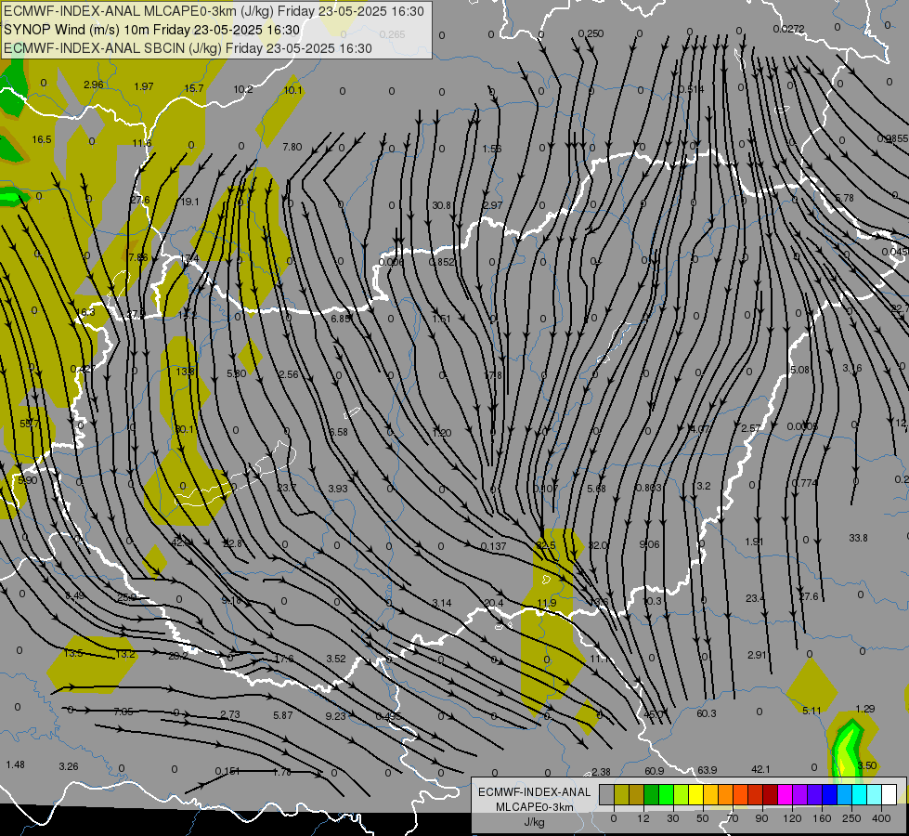Click the J/kg unit label in legend
Image resolution: width=909 pixels, height=836 pixels.
coord(535,822)
